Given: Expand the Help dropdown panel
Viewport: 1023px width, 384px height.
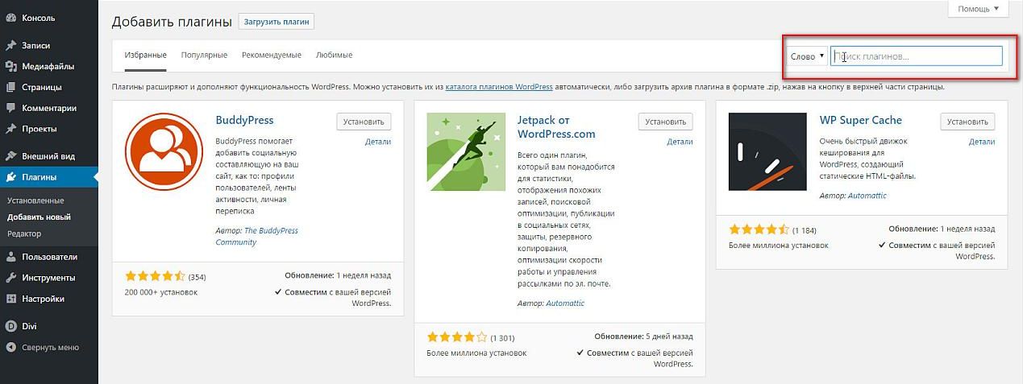Looking at the screenshot, I should [x=978, y=9].
